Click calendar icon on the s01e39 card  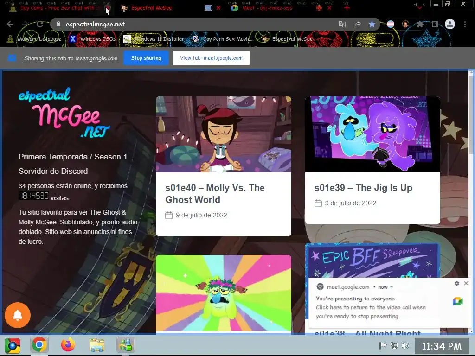tap(318, 203)
